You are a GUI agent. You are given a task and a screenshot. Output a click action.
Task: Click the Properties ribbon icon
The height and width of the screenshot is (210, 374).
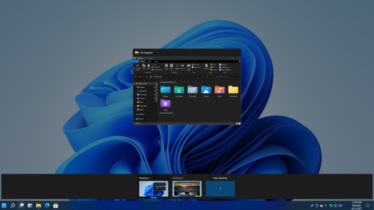(x=207, y=67)
